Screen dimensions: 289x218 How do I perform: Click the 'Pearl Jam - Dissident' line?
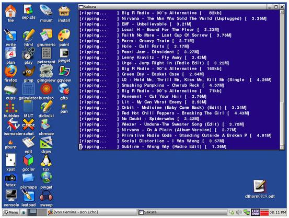coord(139,52)
